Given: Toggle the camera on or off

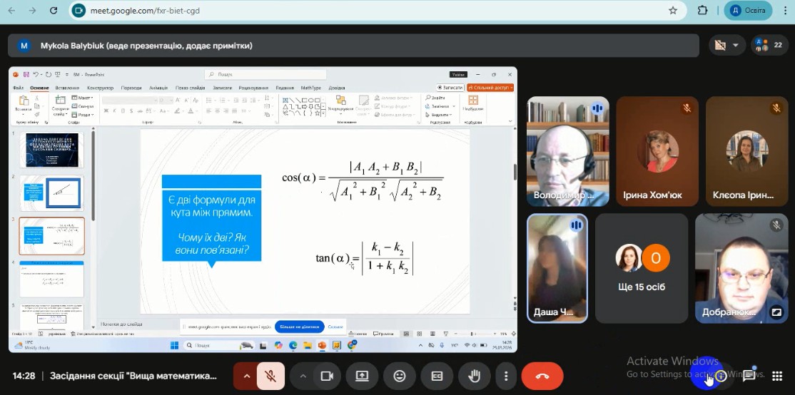Looking at the screenshot, I should point(328,376).
